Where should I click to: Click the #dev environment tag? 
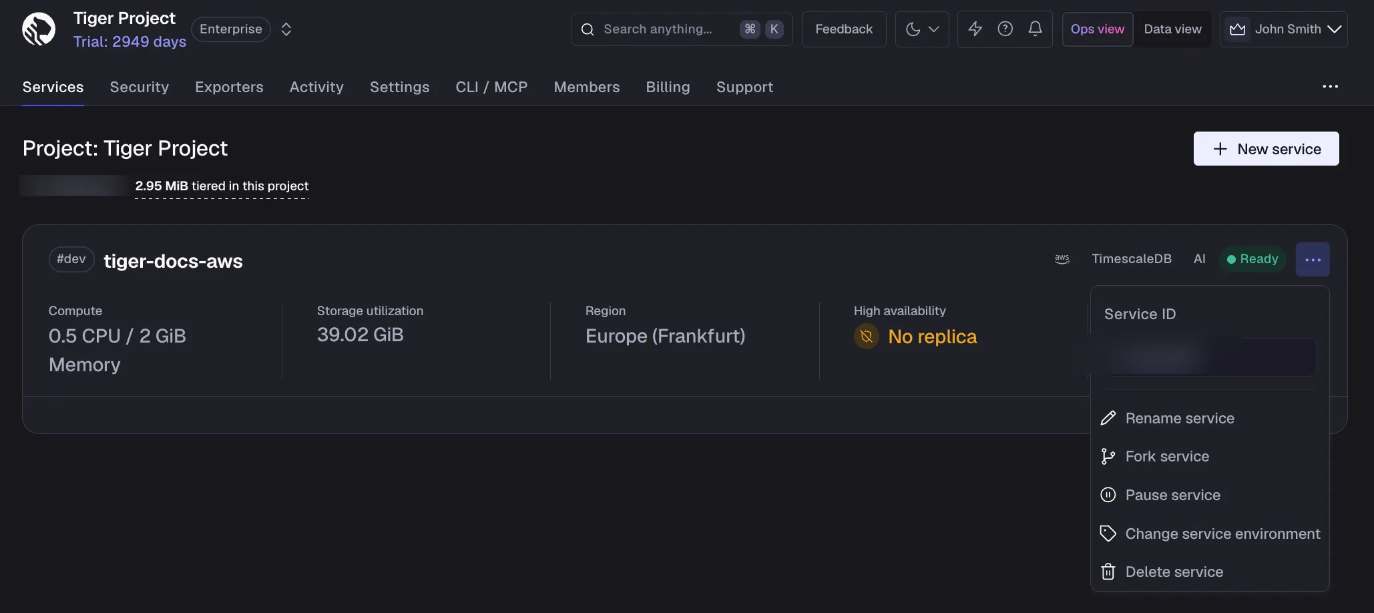[71, 259]
